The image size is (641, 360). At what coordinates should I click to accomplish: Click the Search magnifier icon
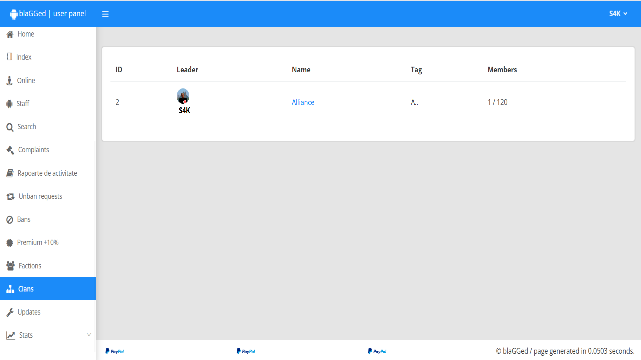point(10,127)
